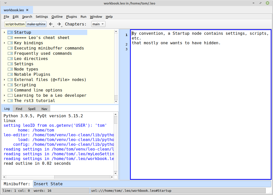
Task: Close the workbook.leo tab
Action: [27, 10]
